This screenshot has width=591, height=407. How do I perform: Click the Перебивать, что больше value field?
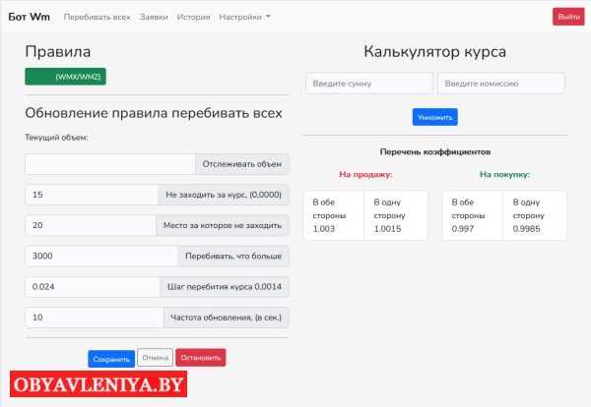(x=101, y=257)
